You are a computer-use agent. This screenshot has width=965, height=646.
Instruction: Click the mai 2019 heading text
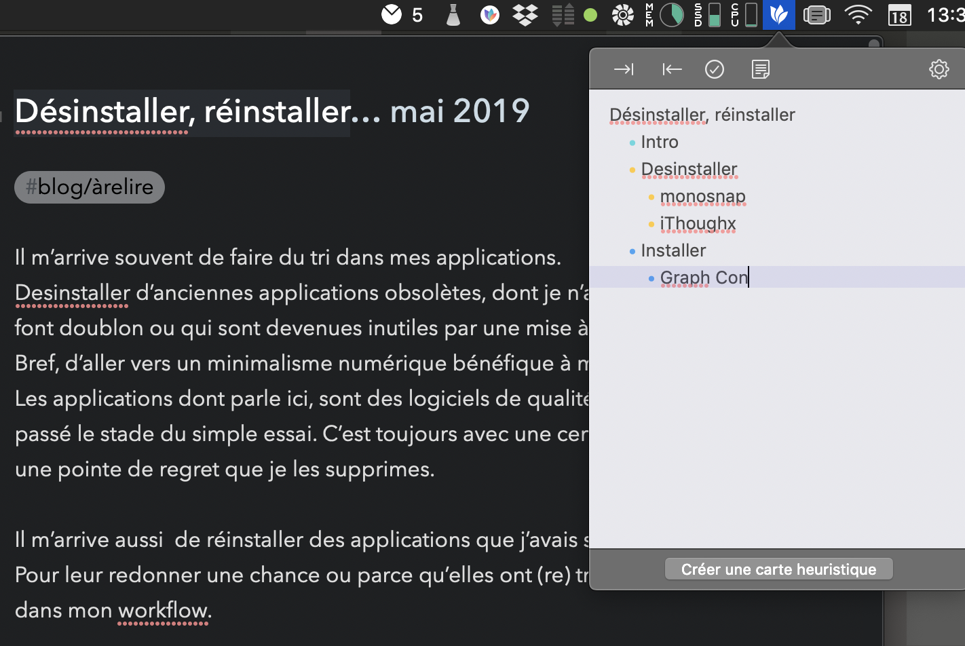click(459, 112)
